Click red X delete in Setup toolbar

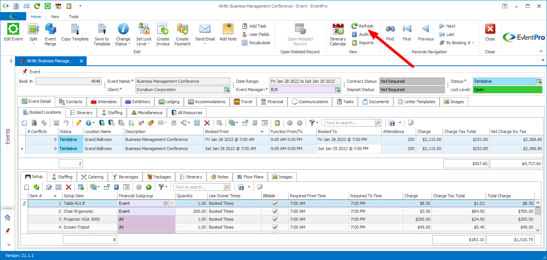click(x=68, y=187)
